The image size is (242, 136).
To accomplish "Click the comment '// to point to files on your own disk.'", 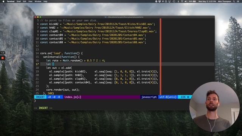I will 69,20.
